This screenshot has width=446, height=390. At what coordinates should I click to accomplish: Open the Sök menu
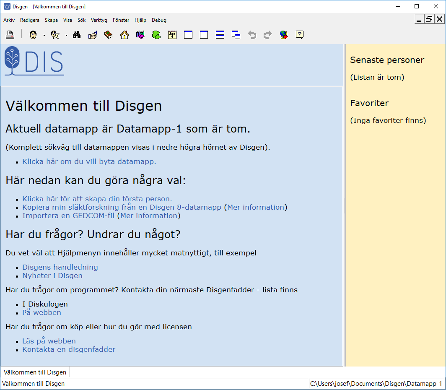click(82, 20)
